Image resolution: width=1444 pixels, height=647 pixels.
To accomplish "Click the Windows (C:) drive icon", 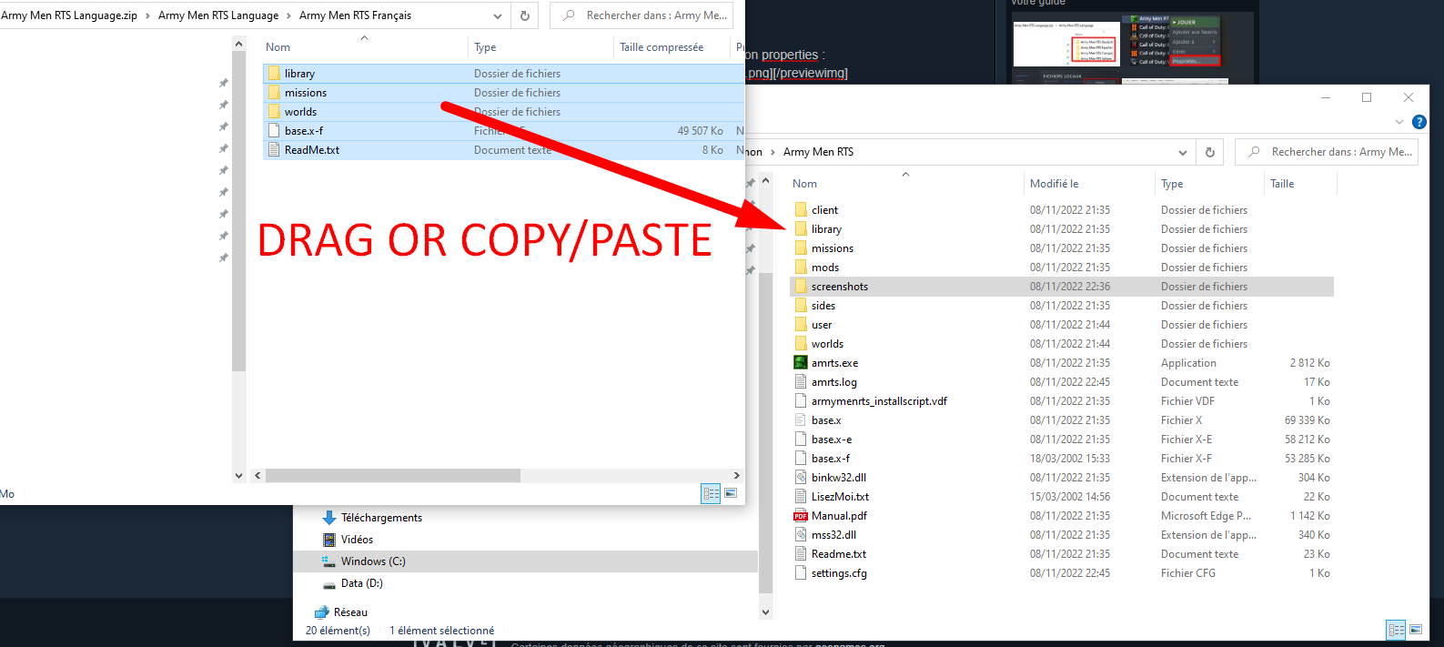I will point(329,561).
